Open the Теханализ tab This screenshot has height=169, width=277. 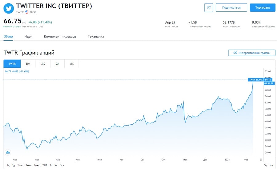click(96, 36)
